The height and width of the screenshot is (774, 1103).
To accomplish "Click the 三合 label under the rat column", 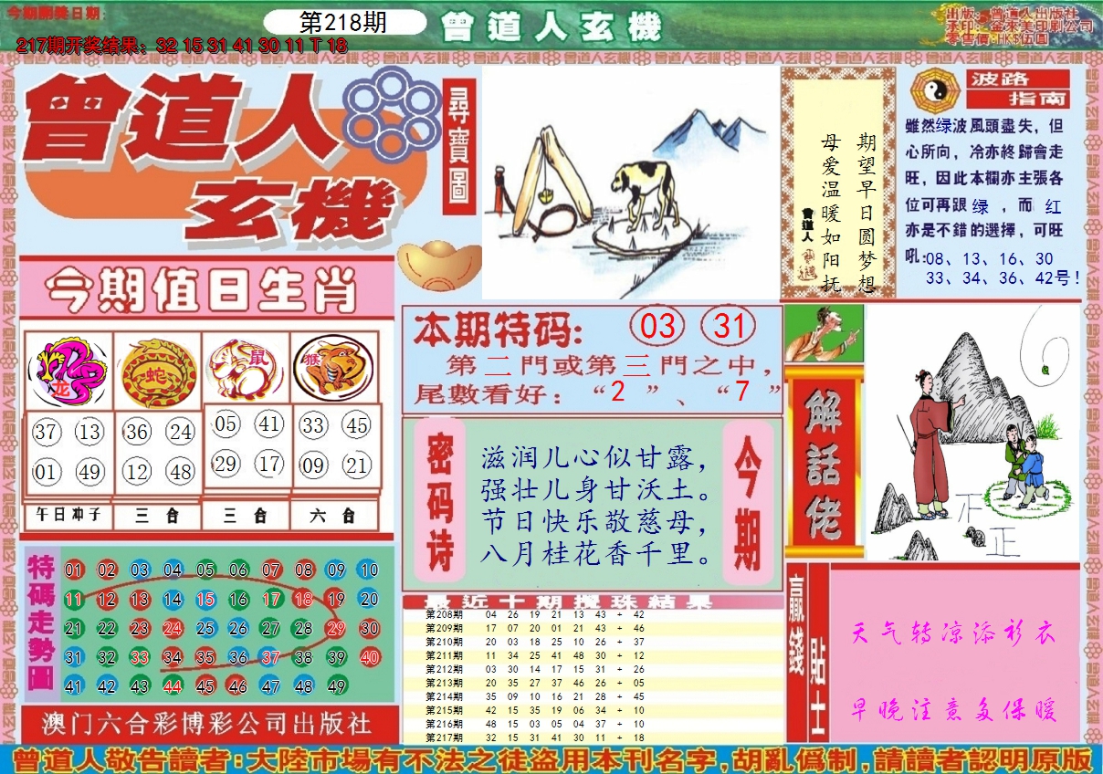I will coord(245,516).
